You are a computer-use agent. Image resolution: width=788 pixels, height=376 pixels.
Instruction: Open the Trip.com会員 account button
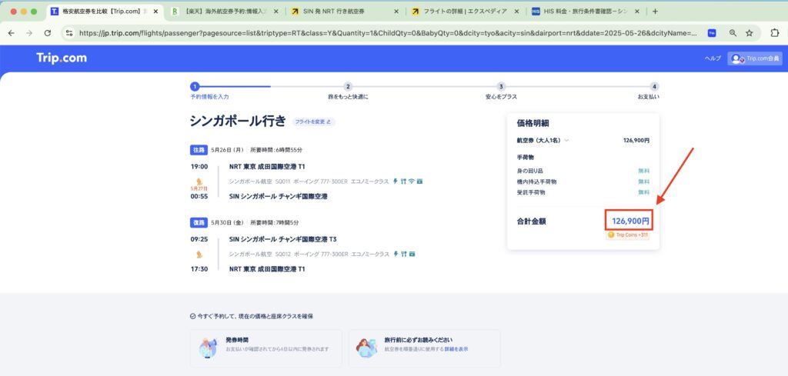click(755, 58)
